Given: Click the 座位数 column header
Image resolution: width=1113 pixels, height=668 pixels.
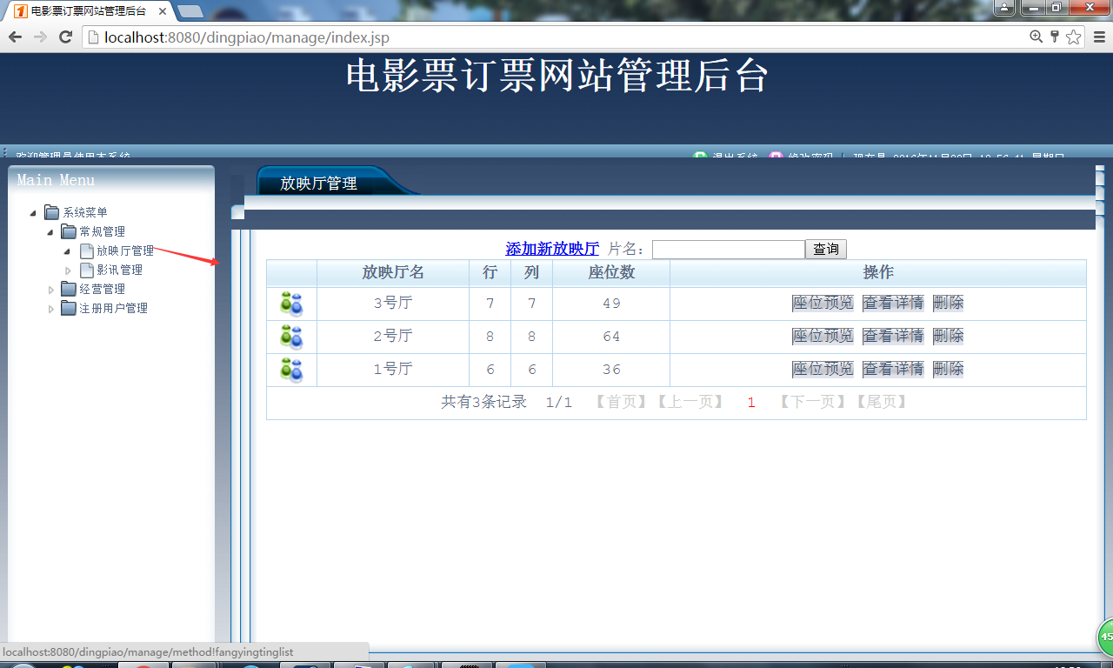Looking at the screenshot, I should (611, 272).
